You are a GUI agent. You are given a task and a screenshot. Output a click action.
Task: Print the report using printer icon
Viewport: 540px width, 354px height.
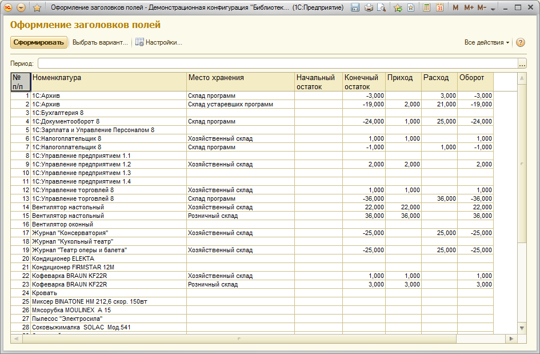pos(369,7)
